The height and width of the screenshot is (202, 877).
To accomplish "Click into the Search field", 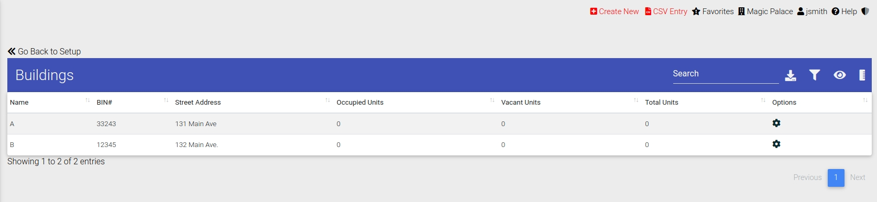I will pos(726,74).
